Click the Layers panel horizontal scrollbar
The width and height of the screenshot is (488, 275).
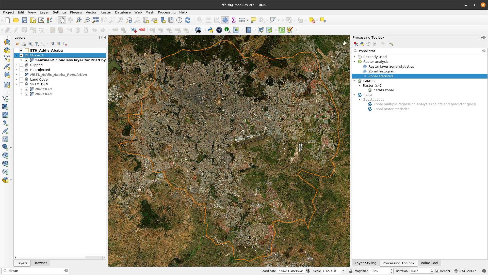tap(60, 257)
